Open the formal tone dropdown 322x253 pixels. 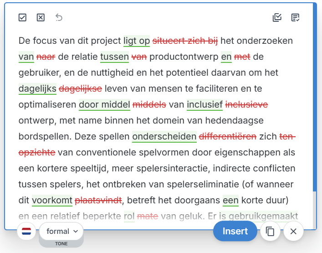pyautogui.click(x=61, y=231)
